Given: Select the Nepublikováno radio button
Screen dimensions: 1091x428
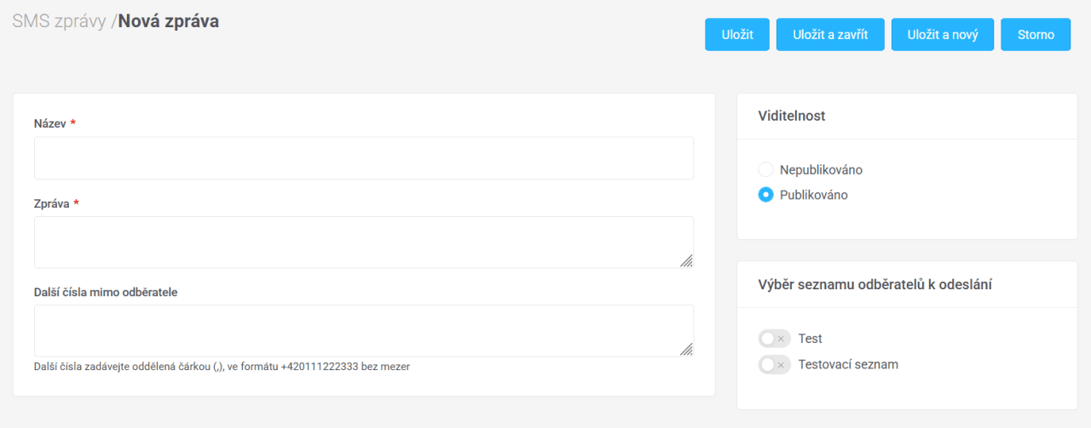Looking at the screenshot, I should tap(765, 169).
